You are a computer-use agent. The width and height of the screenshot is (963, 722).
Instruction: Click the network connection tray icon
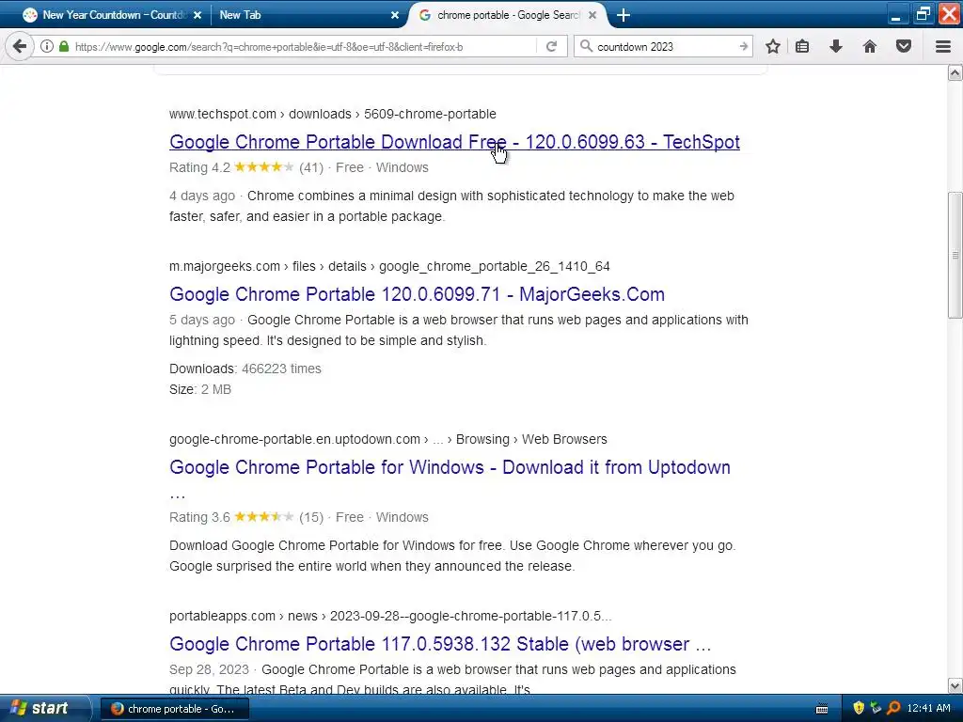[876, 709]
